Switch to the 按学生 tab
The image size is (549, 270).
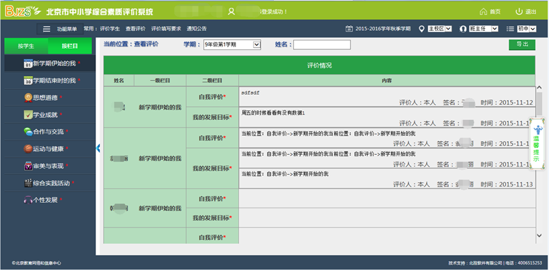click(26, 46)
